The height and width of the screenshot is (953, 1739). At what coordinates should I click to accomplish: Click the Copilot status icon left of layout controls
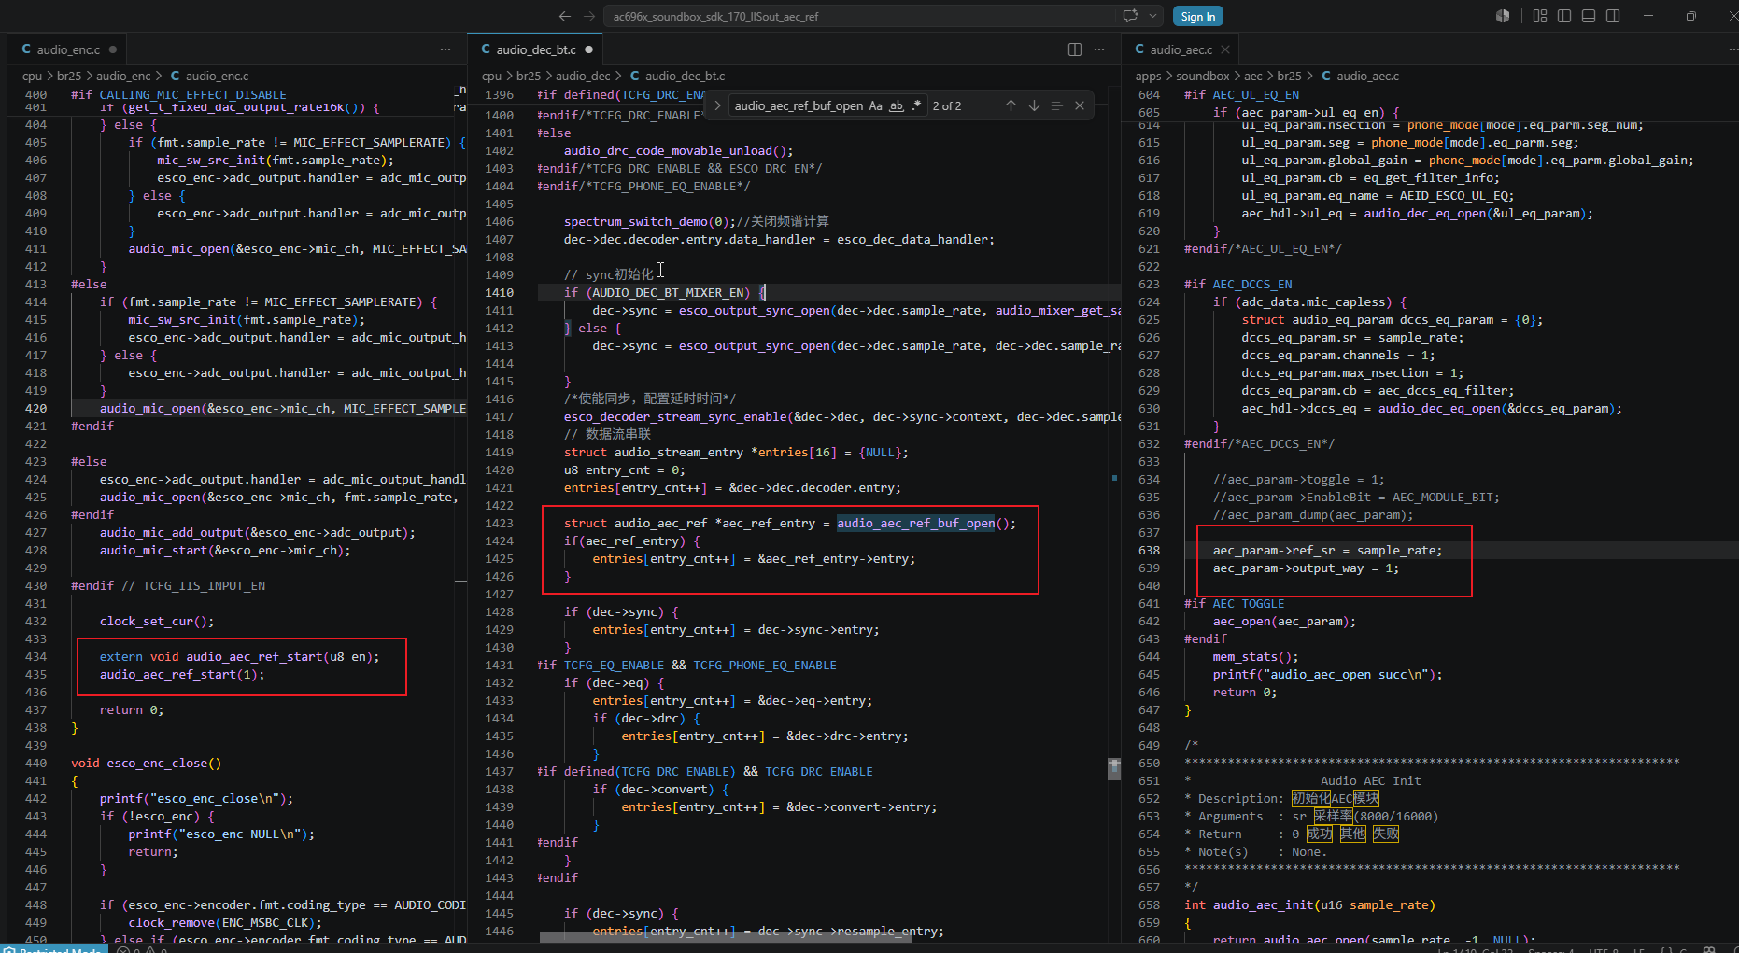[x=1503, y=16]
